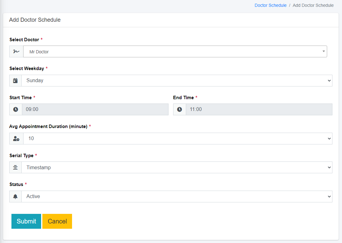Viewport: 342px width, 243px height.
Task: Click the Add Doctor Schedule breadcrumb entry
Action: tap(313, 5)
